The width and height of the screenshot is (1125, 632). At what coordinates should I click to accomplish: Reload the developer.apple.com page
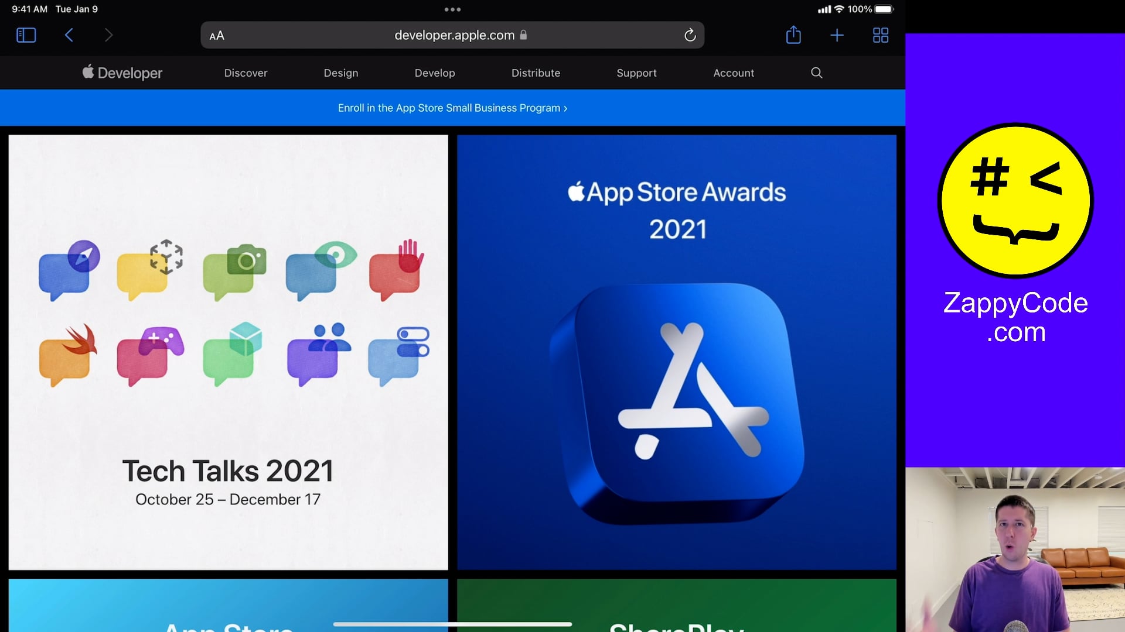click(x=690, y=35)
